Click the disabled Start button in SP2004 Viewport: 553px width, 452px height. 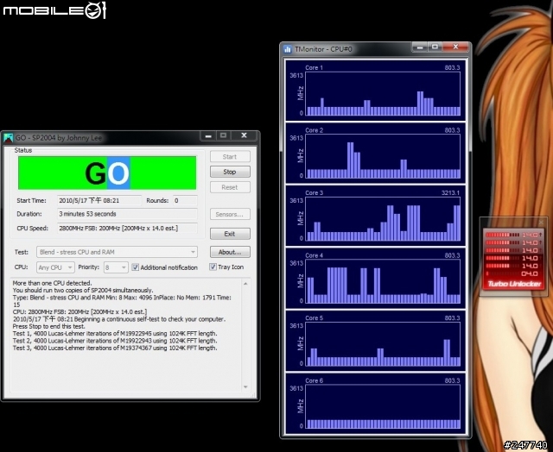tap(230, 157)
